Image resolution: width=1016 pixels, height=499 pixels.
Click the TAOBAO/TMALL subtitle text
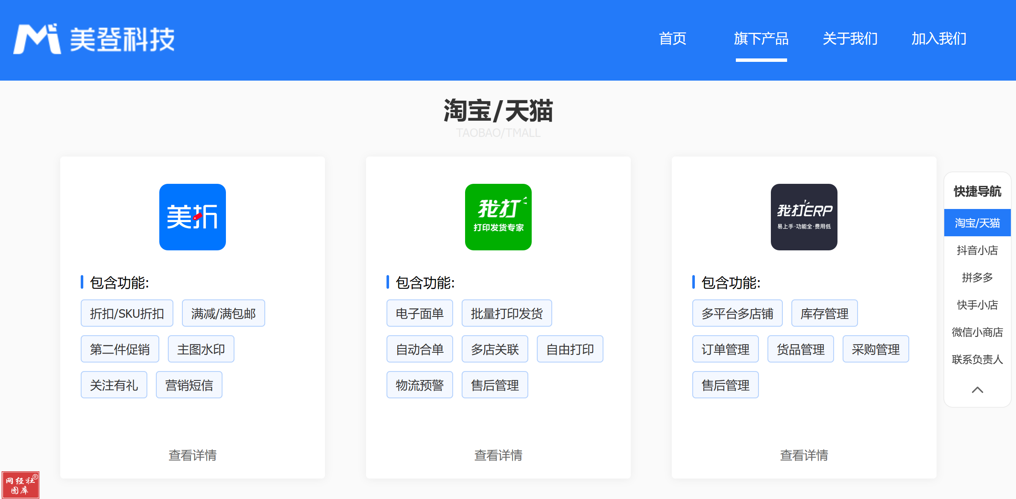[x=498, y=133]
